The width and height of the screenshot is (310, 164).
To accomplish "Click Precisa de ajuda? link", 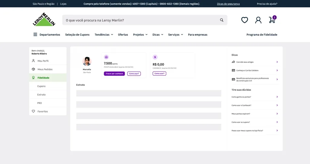I will (x=267, y=4).
